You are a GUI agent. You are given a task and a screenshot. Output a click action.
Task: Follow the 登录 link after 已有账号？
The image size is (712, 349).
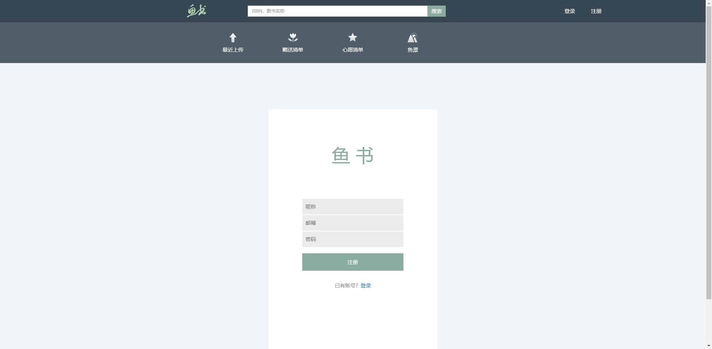pos(366,286)
